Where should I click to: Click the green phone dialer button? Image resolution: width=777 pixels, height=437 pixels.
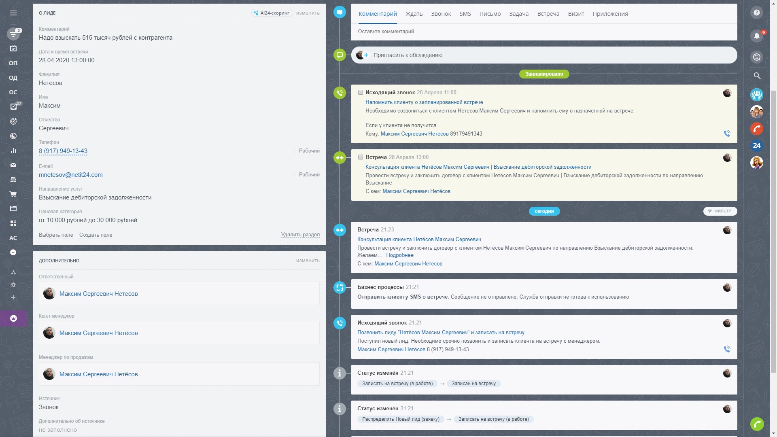(757, 424)
